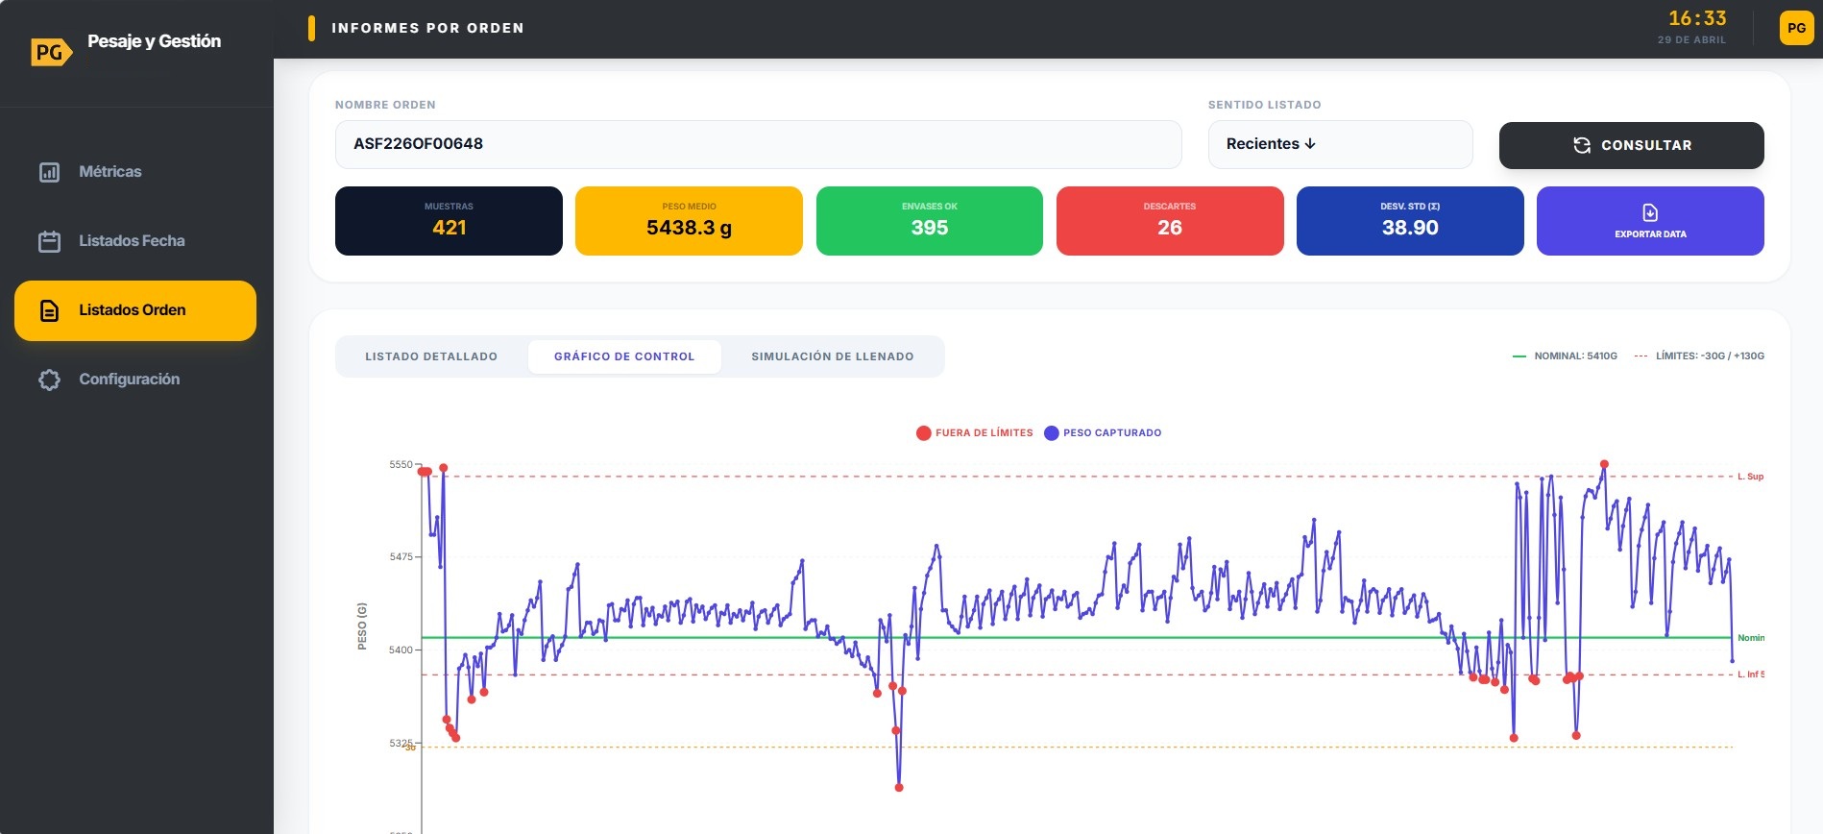The image size is (1823, 834).
Task: Select the Gráfico de Control tab
Action: tap(624, 356)
